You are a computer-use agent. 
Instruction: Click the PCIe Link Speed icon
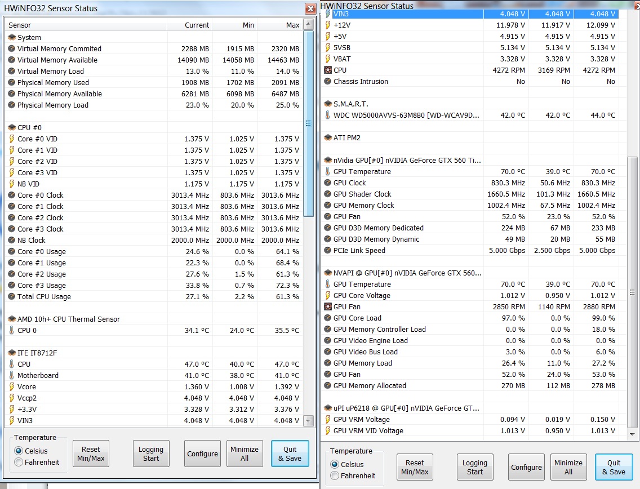pyautogui.click(x=327, y=251)
